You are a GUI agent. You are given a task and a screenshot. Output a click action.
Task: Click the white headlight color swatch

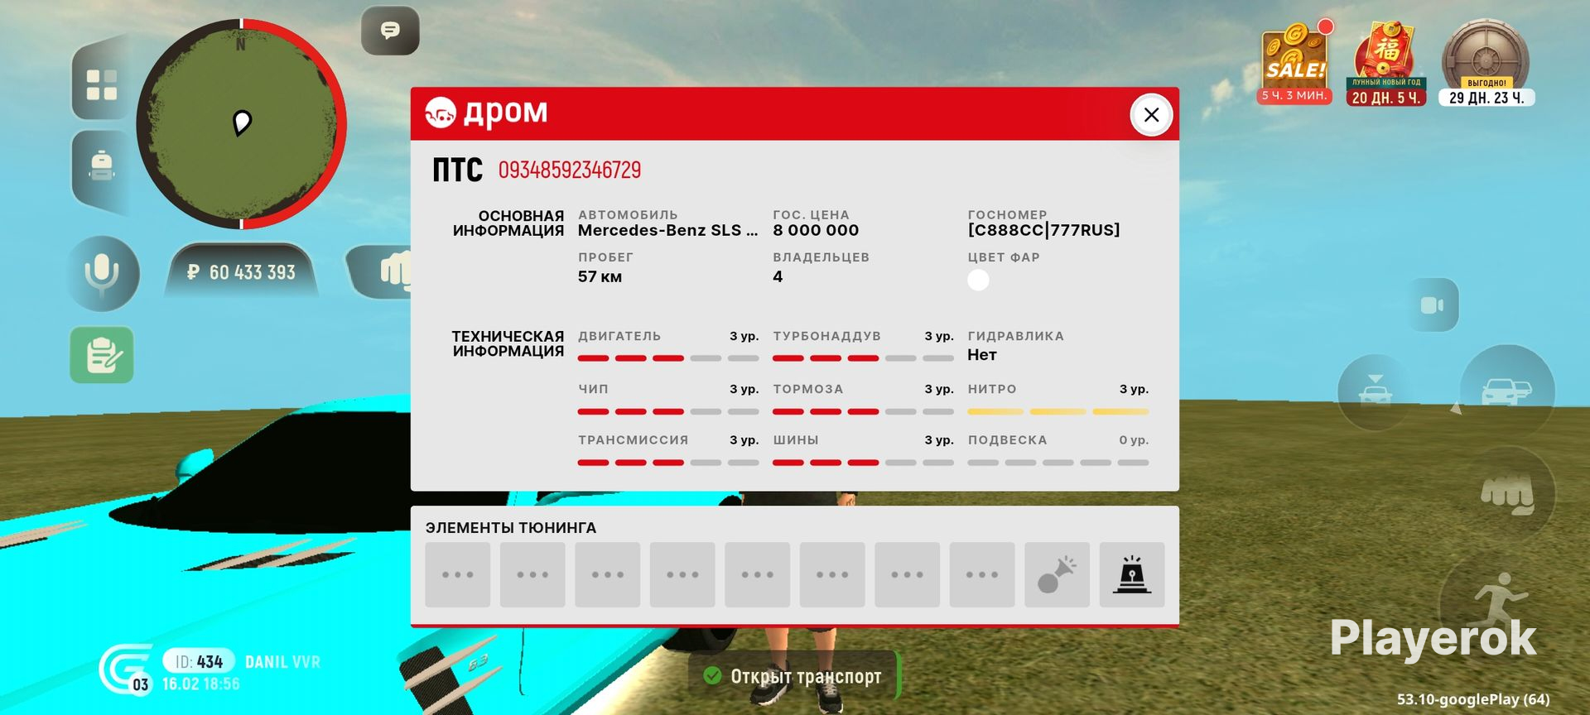click(978, 280)
